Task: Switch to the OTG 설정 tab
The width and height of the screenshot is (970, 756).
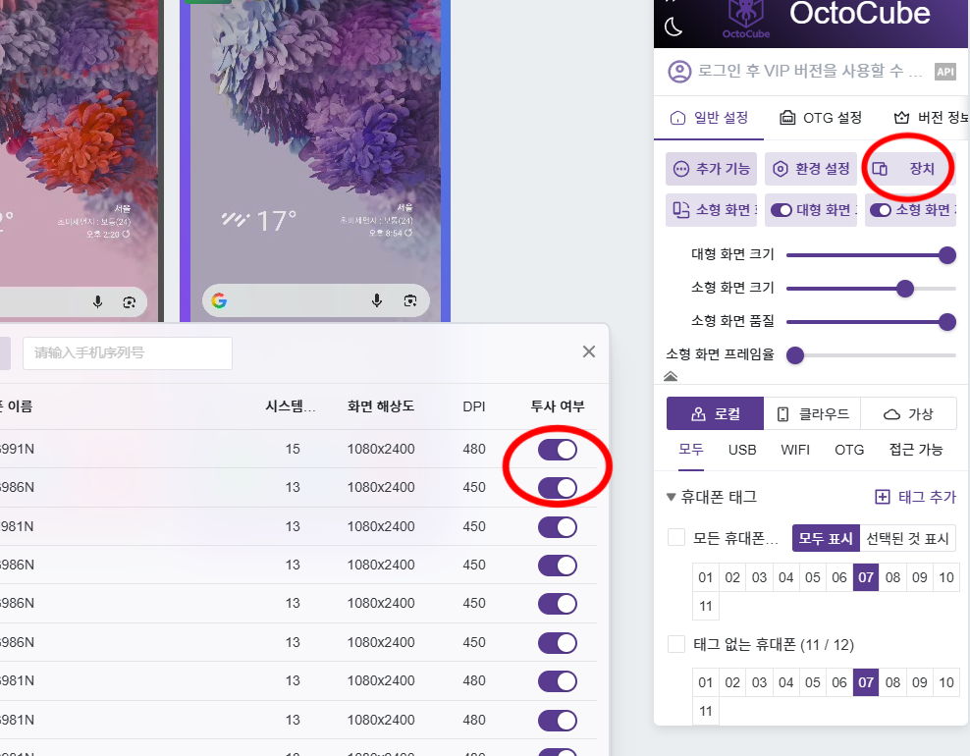Action: [820, 118]
